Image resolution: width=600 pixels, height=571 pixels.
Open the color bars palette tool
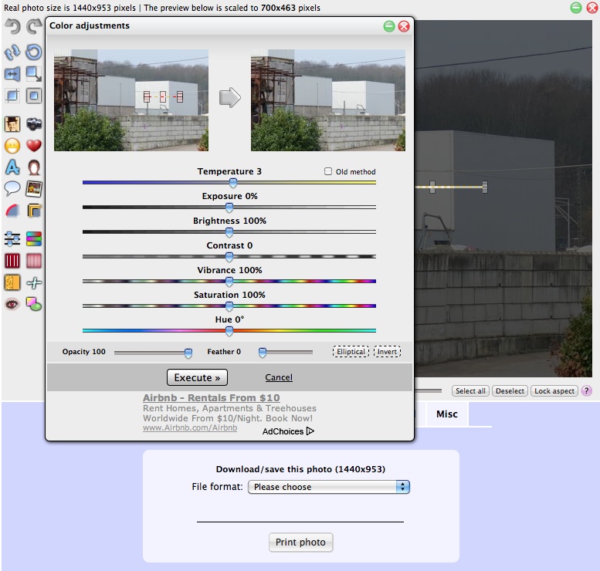pyautogui.click(x=34, y=239)
